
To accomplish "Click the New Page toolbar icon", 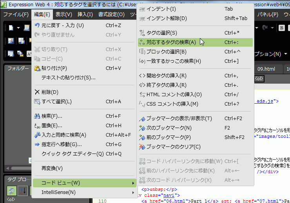I will click(11, 28).
